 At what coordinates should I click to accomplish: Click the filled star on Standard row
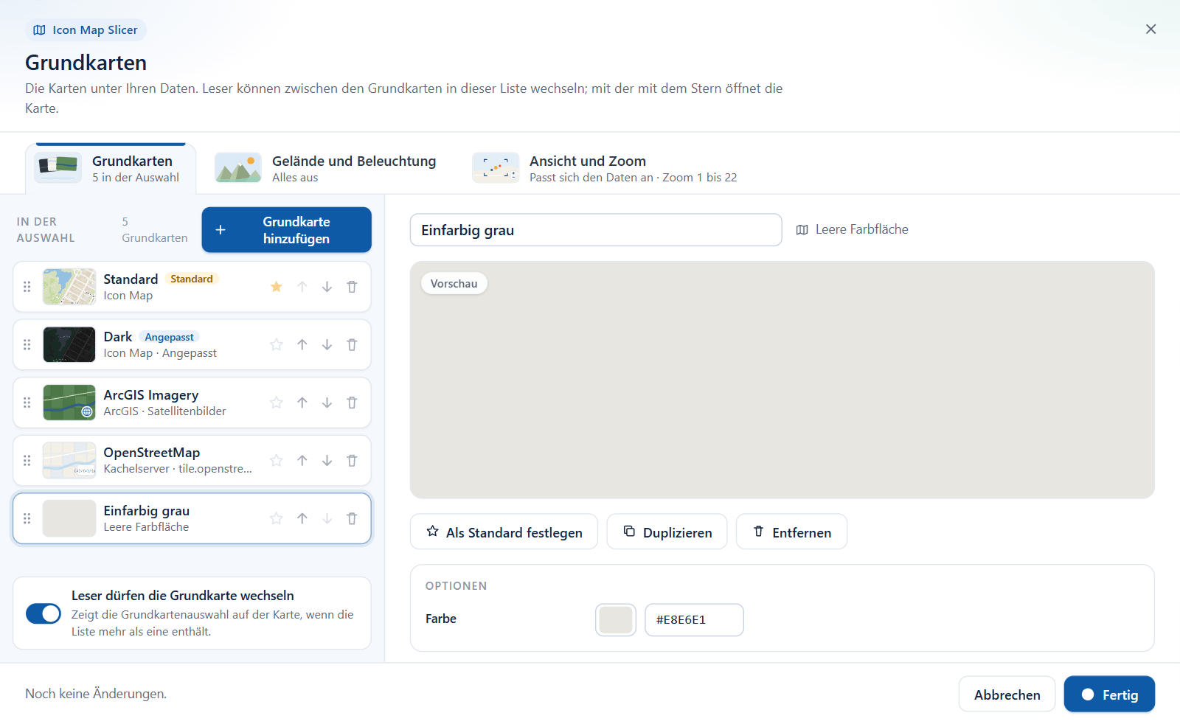click(277, 287)
